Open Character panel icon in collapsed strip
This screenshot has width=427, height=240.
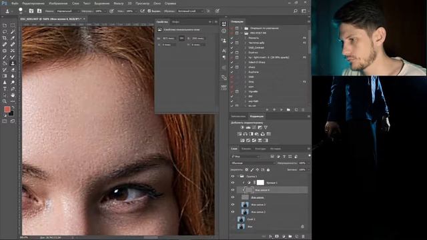(x=224, y=51)
